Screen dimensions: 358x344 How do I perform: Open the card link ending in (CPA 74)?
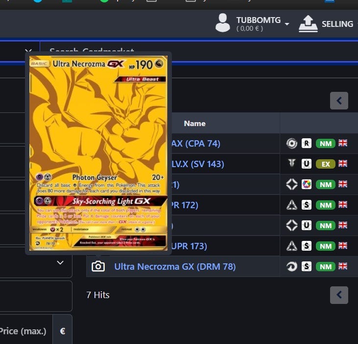(196, 144)
